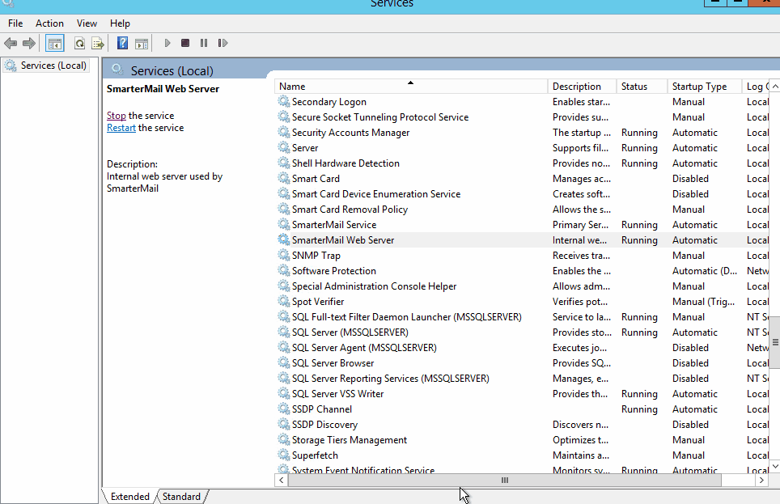This screenshot has width=780, height=504.
Task: Click the gear icon beside SSDP Discovery
Action: pos(283,425)
